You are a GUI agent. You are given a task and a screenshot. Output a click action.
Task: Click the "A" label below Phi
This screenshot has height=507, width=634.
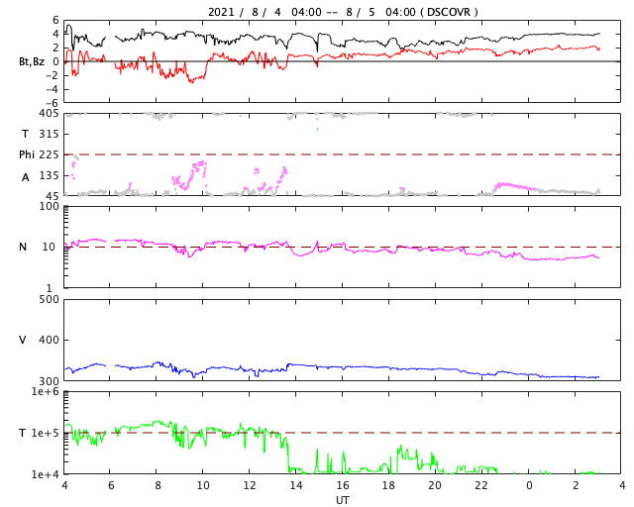pyautogui.click(x=26, y=177)
